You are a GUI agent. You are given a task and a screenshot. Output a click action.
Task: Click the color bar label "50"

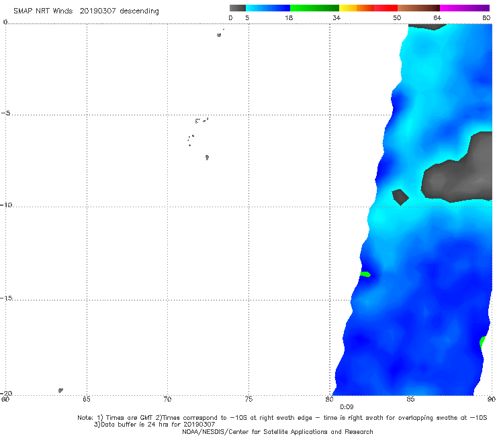(397, 17)
